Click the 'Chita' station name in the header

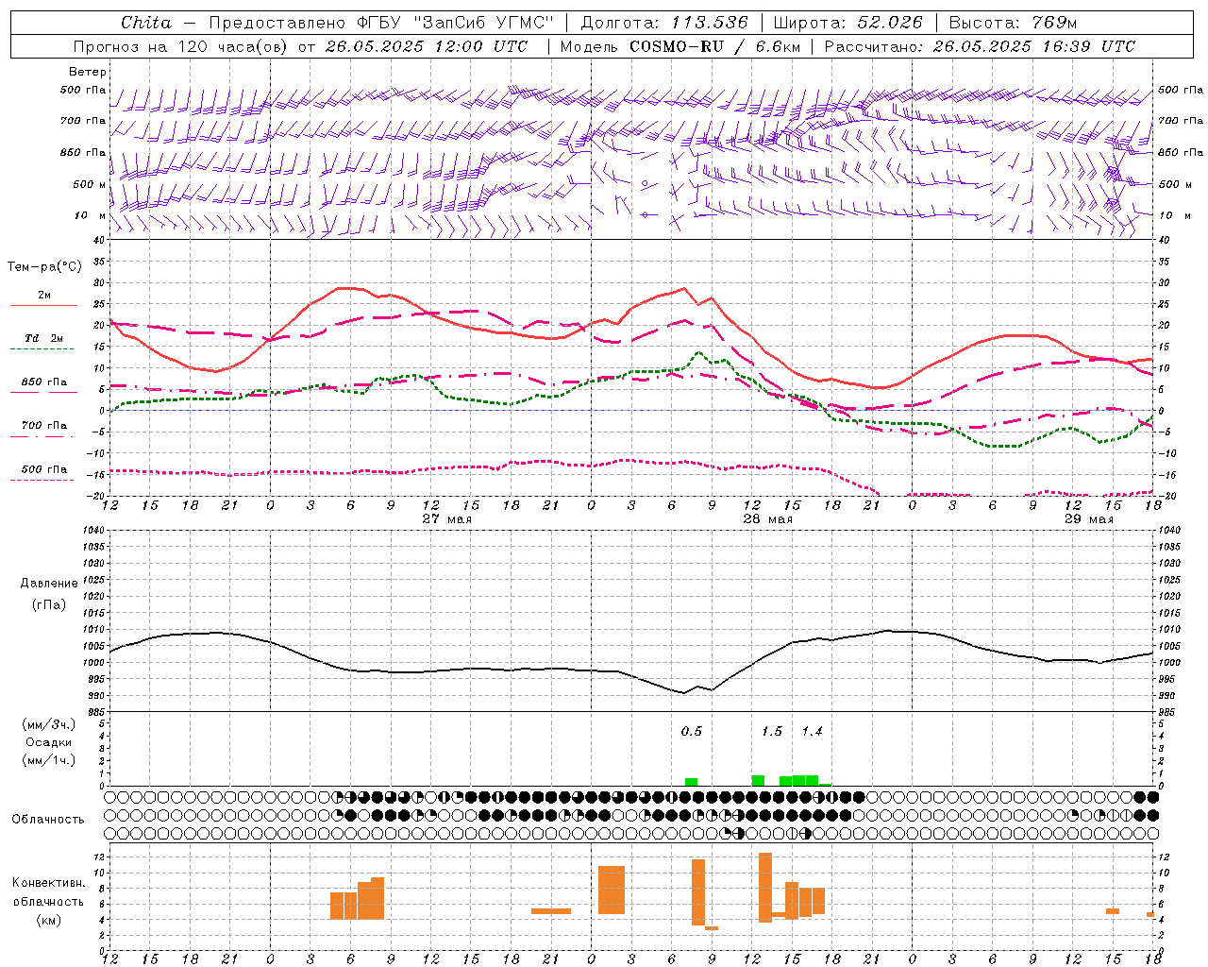(x=146, y=23)
